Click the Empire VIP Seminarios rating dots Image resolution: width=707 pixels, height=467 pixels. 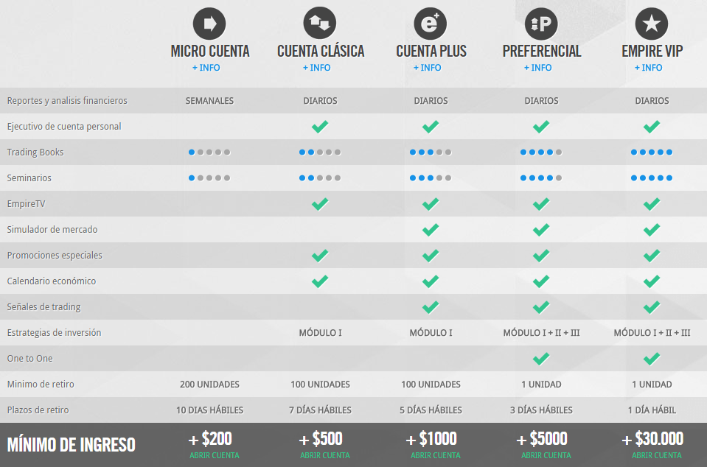[652, 178]
